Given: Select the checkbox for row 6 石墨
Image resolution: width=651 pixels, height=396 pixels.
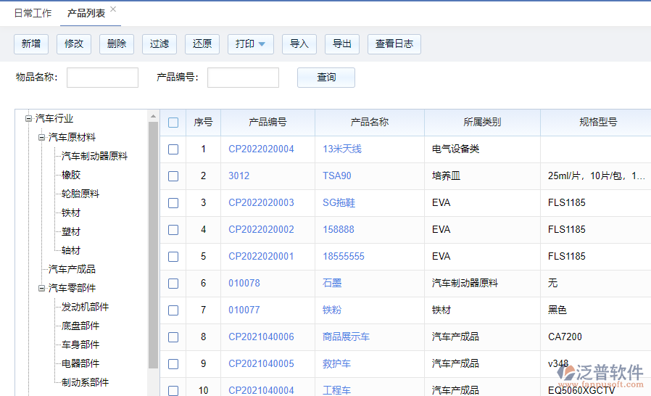Looking at the screenshot, I should coord(173,284).
